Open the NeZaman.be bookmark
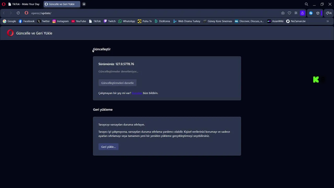 tap(296, 21)
